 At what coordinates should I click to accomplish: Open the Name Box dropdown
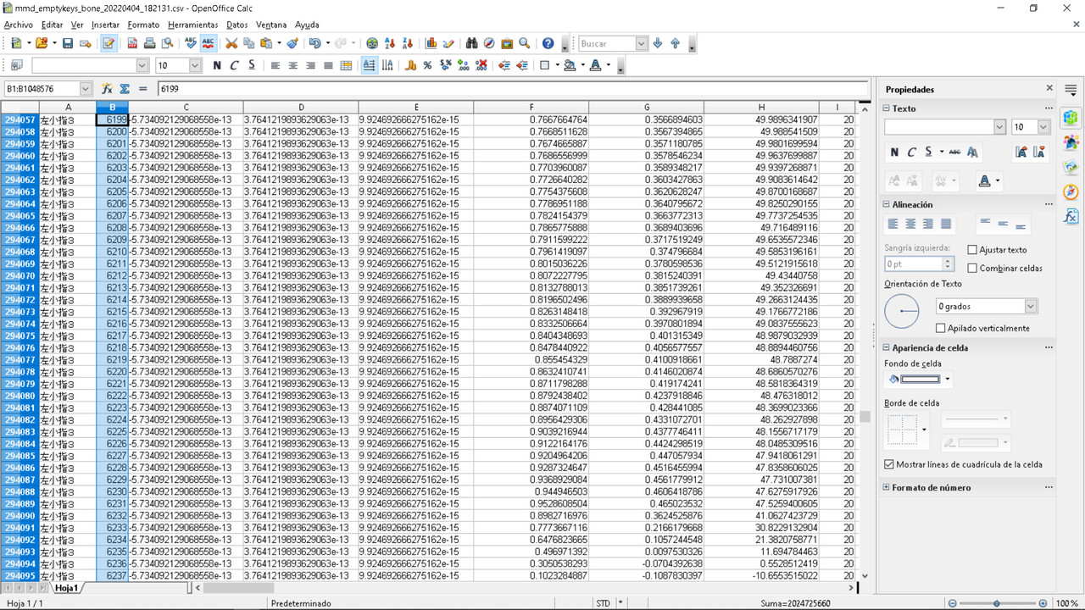(x=86, y=88)
